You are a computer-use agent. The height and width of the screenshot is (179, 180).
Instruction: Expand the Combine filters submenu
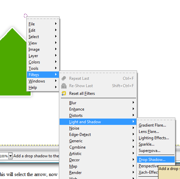tap(98, 147)
